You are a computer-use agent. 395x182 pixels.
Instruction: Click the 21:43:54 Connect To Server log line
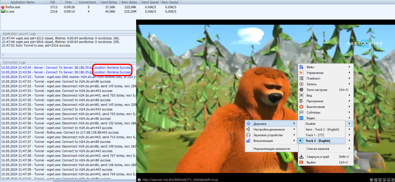point(66,72)
